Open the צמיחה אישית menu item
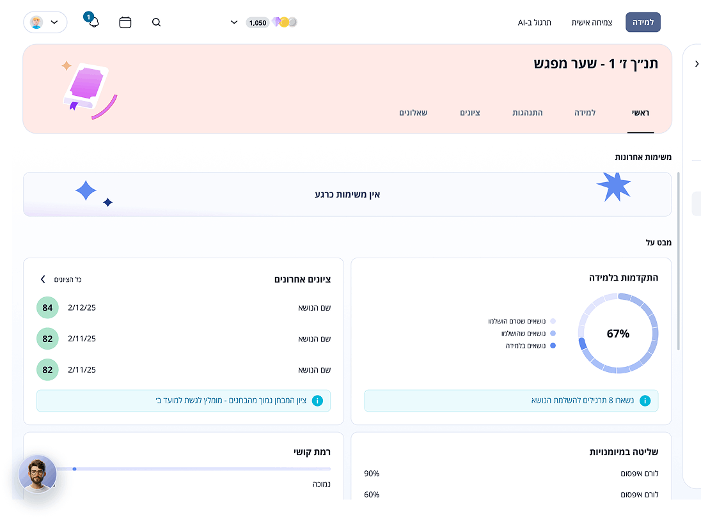 (592, 22)
